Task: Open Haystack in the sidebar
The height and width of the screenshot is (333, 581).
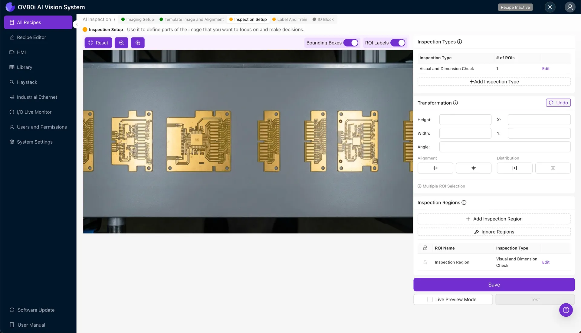Action: (27, 82)
